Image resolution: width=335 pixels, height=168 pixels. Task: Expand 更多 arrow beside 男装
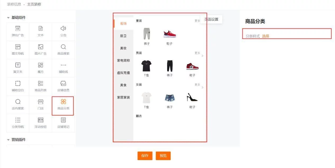pyautogui.click(x=203, y=56)
